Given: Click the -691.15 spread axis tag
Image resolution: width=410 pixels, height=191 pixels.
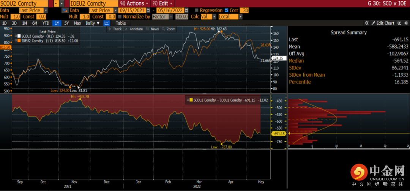Looking at the screenshot, I should click(x=279, y=133).
